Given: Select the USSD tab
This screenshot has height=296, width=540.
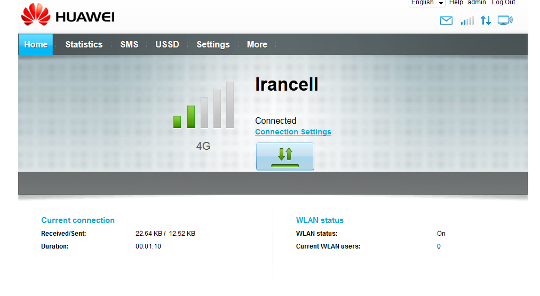Looking at the screenshot, I should [x=167, y=45].
